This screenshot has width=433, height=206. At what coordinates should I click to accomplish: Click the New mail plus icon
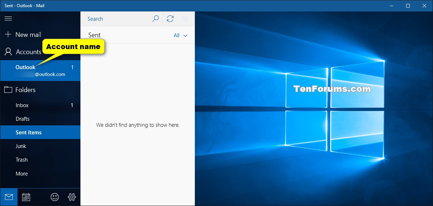coord(8,34)
